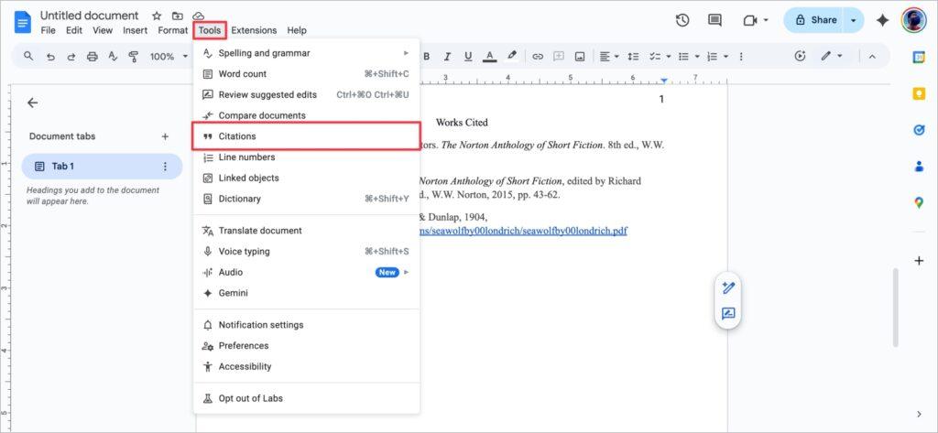Get add-ons with the plus icon

click(919, 261)
